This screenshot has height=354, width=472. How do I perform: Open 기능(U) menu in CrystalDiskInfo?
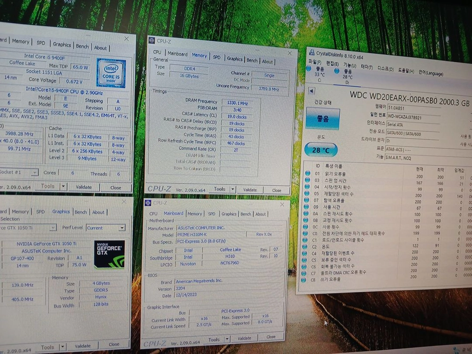tap(350, 66)
